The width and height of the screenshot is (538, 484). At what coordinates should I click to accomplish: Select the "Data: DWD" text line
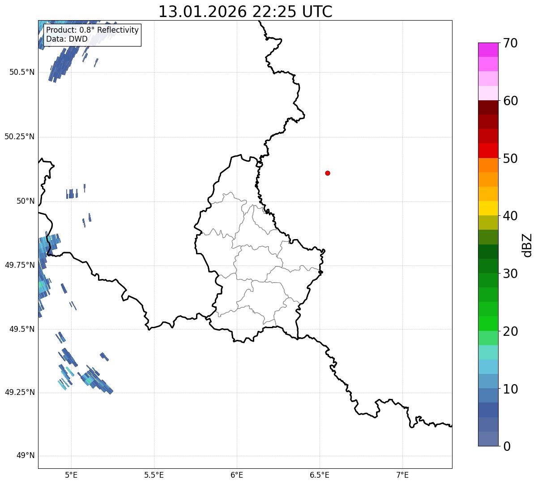pyautogui.click(x=67, y=39)
